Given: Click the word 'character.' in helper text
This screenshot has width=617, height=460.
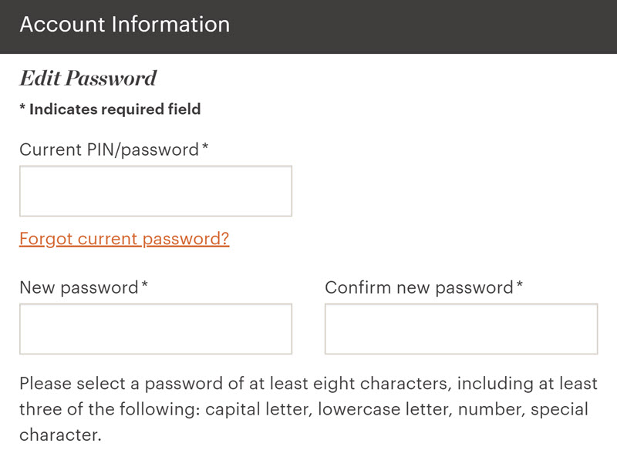Looking at the screenshot, I should click(x=61, y=435).
